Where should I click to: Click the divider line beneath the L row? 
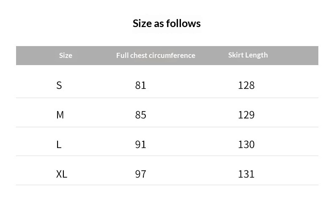pos(167,156)
